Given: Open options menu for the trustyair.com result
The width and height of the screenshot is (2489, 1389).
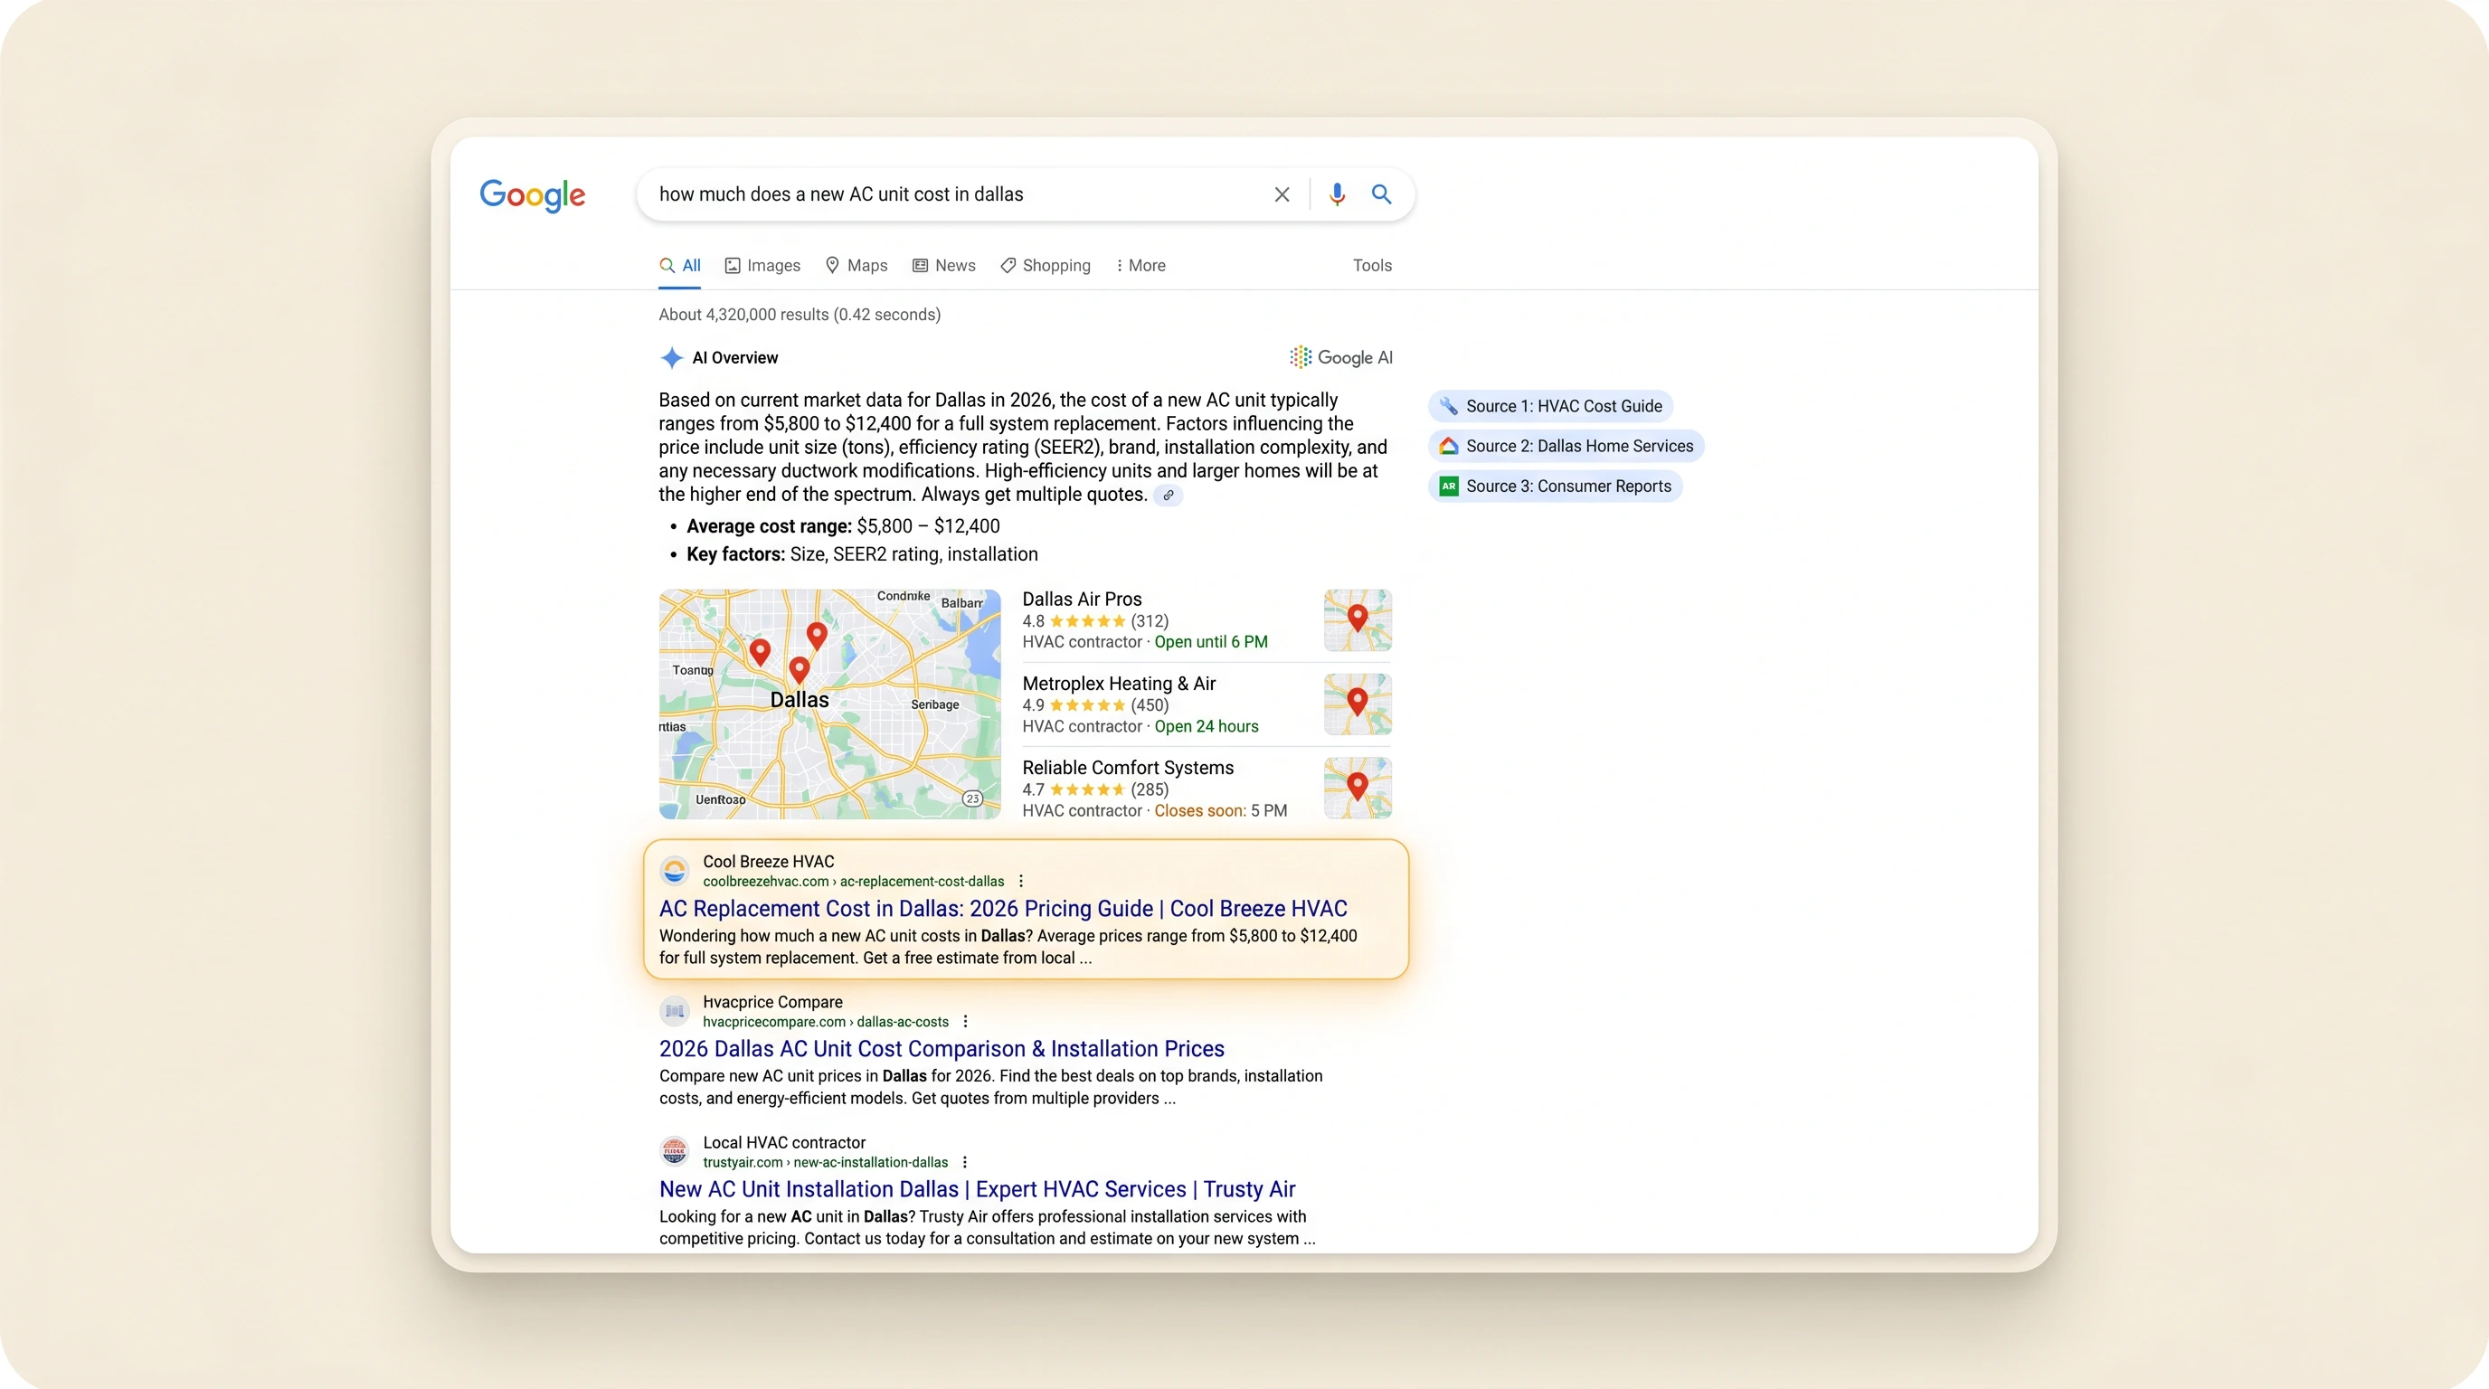Looking at the screenshot, I should pyautogui.click(x=964, y=1162).
